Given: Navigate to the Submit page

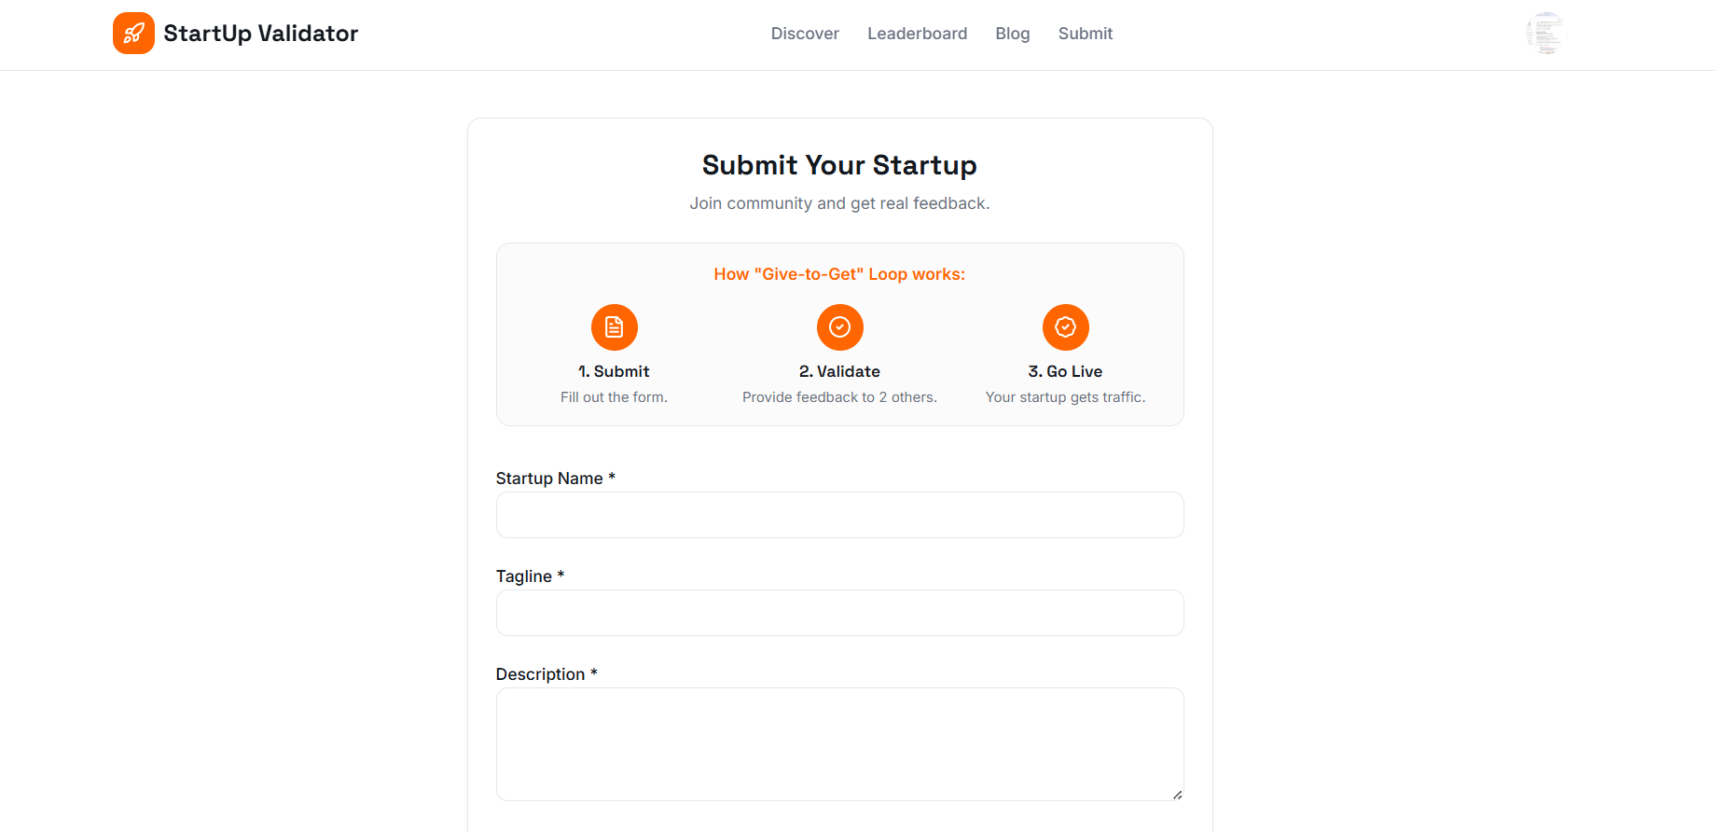Looking at the screenshot, I should [x=1085, y=34].
